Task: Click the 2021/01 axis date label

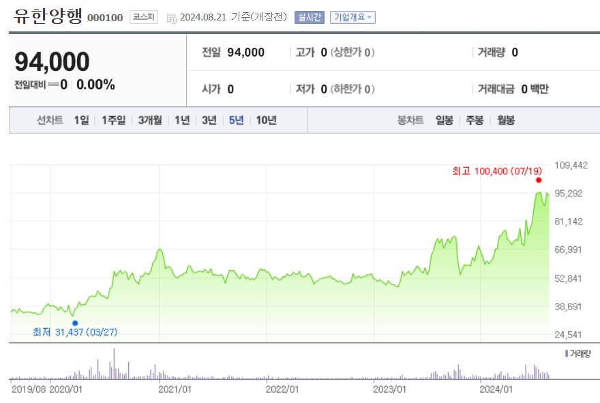Action: tap(175, 389)
